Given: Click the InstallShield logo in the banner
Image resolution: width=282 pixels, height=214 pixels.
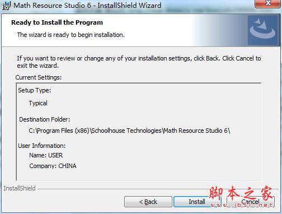Looking at the screenshot, I should (x=262, y=30).
